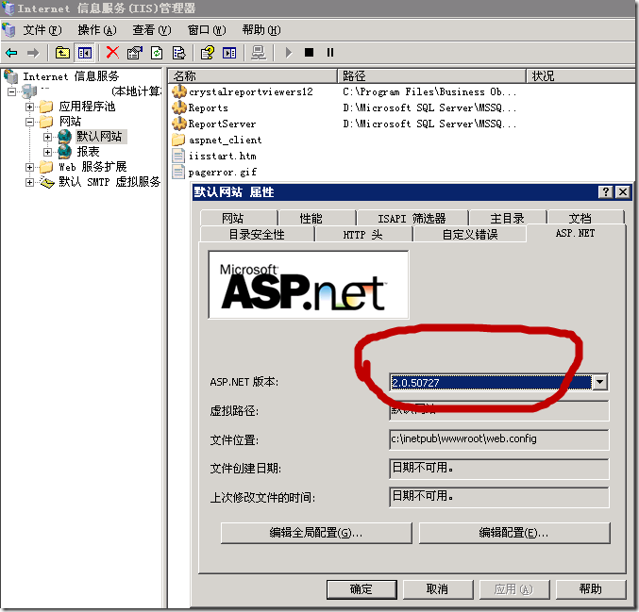The image size is (639, 612).
Task: Sort list by 名称 column header
Action: pyautogui.click(x=253, y=75)
